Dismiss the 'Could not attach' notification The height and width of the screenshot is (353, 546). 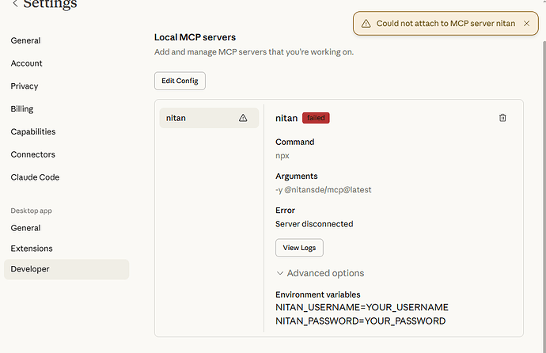coord(526,24)
